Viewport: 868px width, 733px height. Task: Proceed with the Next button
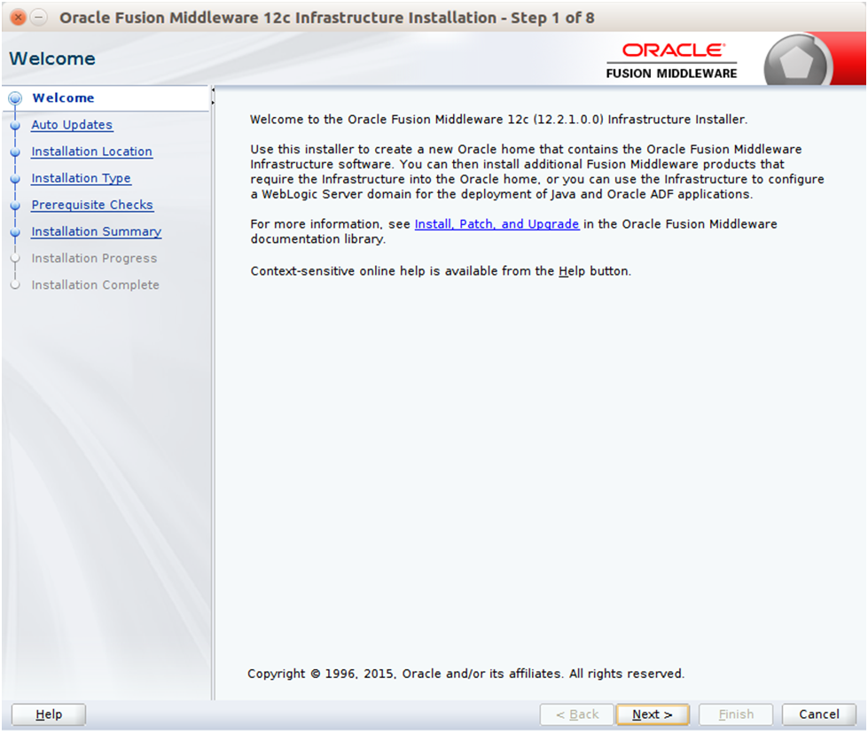[x=653, y=714]
